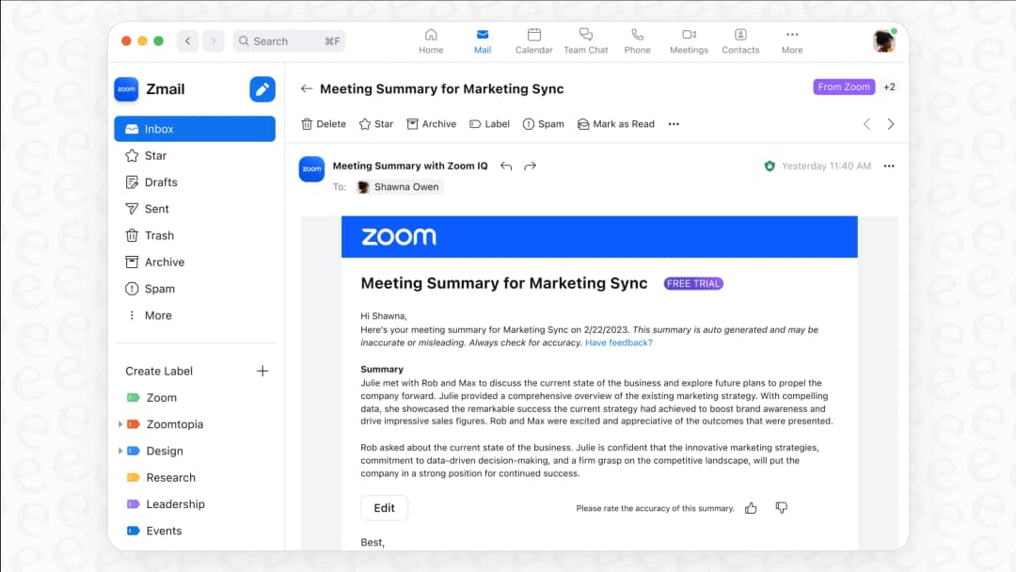Archive this email from the toolbar
The width and height of the screenshot is (1016, 572).
tap(431, 124)
